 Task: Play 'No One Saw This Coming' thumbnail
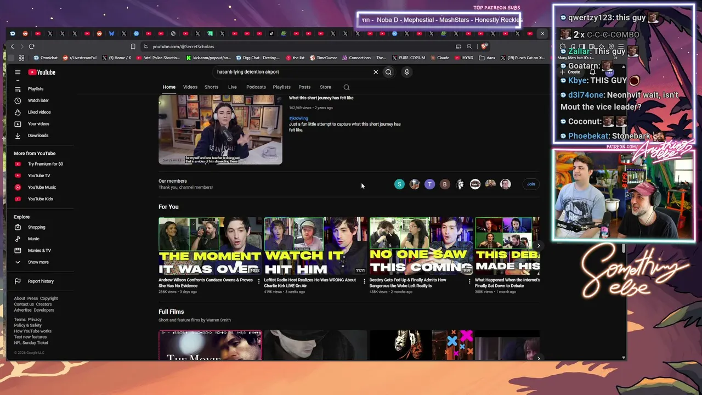[421, 246]
